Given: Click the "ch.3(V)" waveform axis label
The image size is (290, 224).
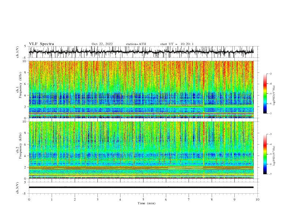Looking at the screenshot, I should (18, 188).
